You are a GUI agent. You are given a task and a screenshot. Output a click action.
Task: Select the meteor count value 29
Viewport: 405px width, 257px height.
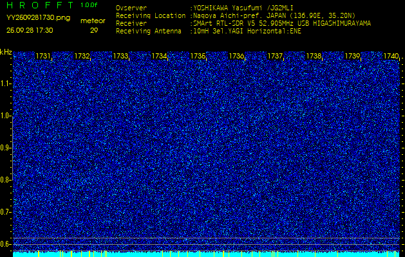pos(94,30)
